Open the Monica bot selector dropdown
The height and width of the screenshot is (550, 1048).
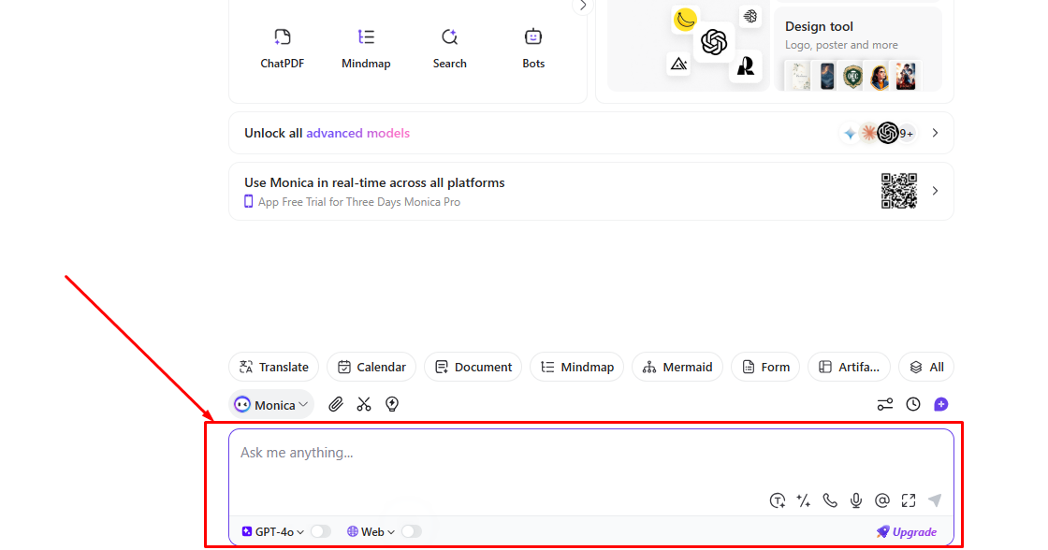[x=271, y=404]
